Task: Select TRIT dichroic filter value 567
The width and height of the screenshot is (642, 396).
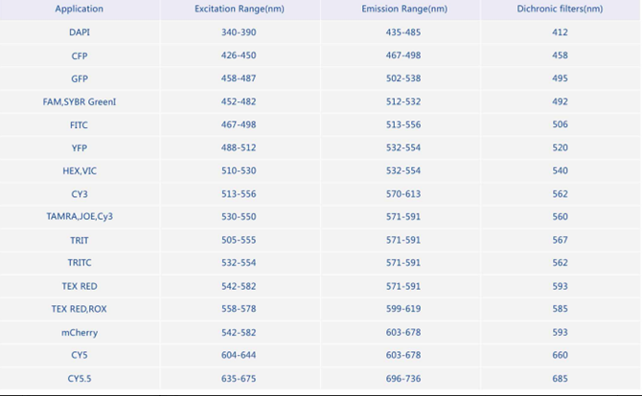Action: tap(560, 240)
